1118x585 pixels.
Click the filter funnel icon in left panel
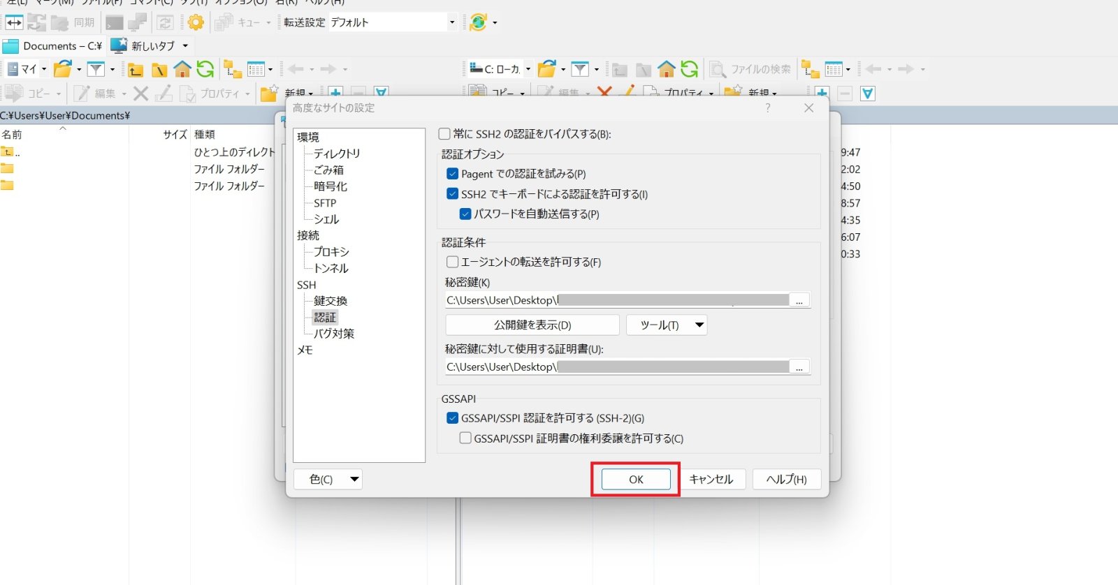click(96, 69)
